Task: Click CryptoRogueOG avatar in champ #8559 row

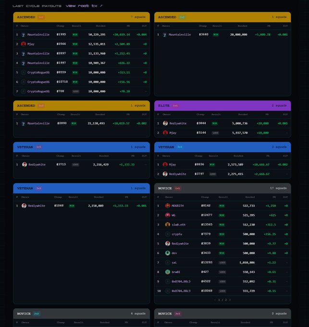Action: pos(24,72)
